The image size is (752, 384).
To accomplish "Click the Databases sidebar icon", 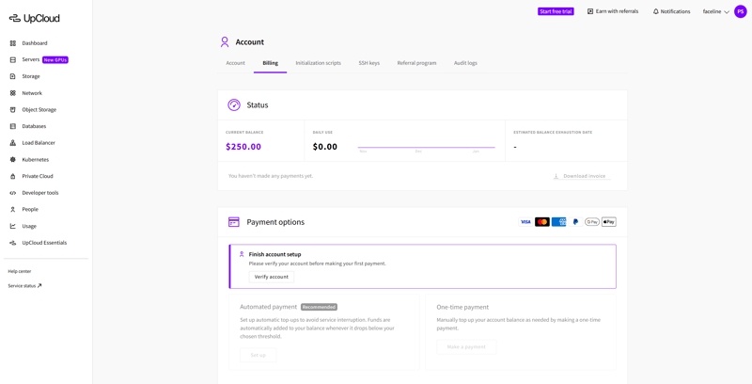I will pyautogui.click(x=13, y=126).
